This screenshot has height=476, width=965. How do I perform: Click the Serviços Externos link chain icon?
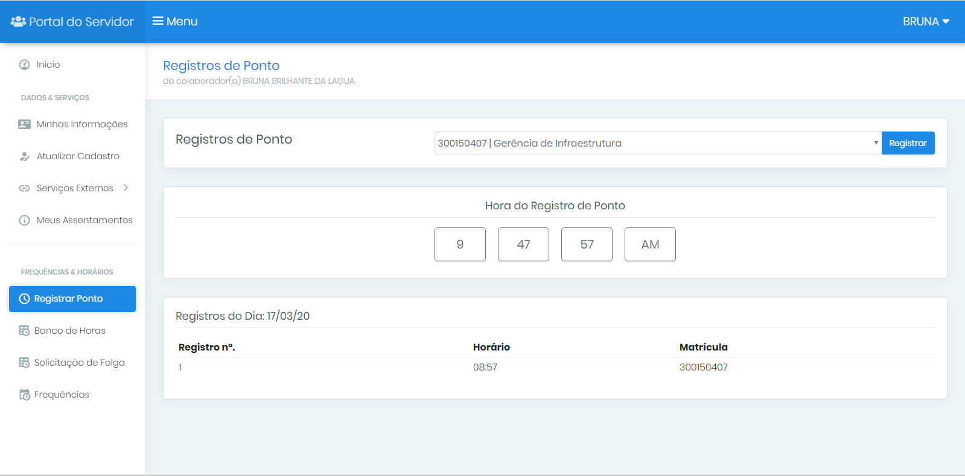click(24, 188)
